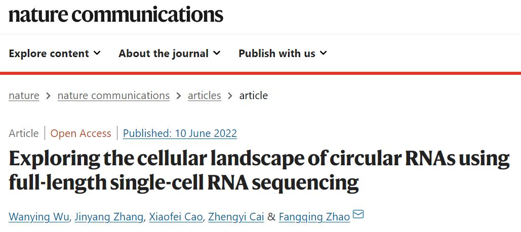Open the nature communications breadcrumb link

click(x=113, y=96)
